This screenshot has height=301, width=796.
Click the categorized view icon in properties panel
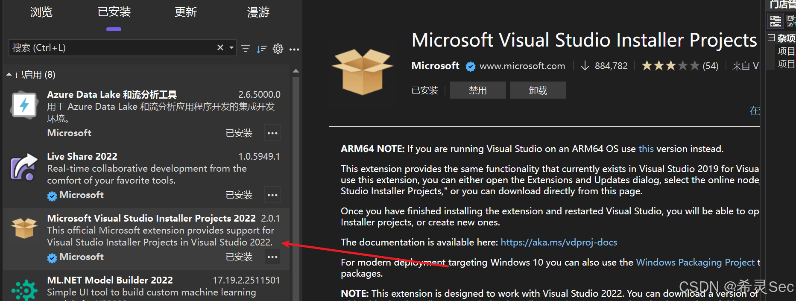click(776, 20)
